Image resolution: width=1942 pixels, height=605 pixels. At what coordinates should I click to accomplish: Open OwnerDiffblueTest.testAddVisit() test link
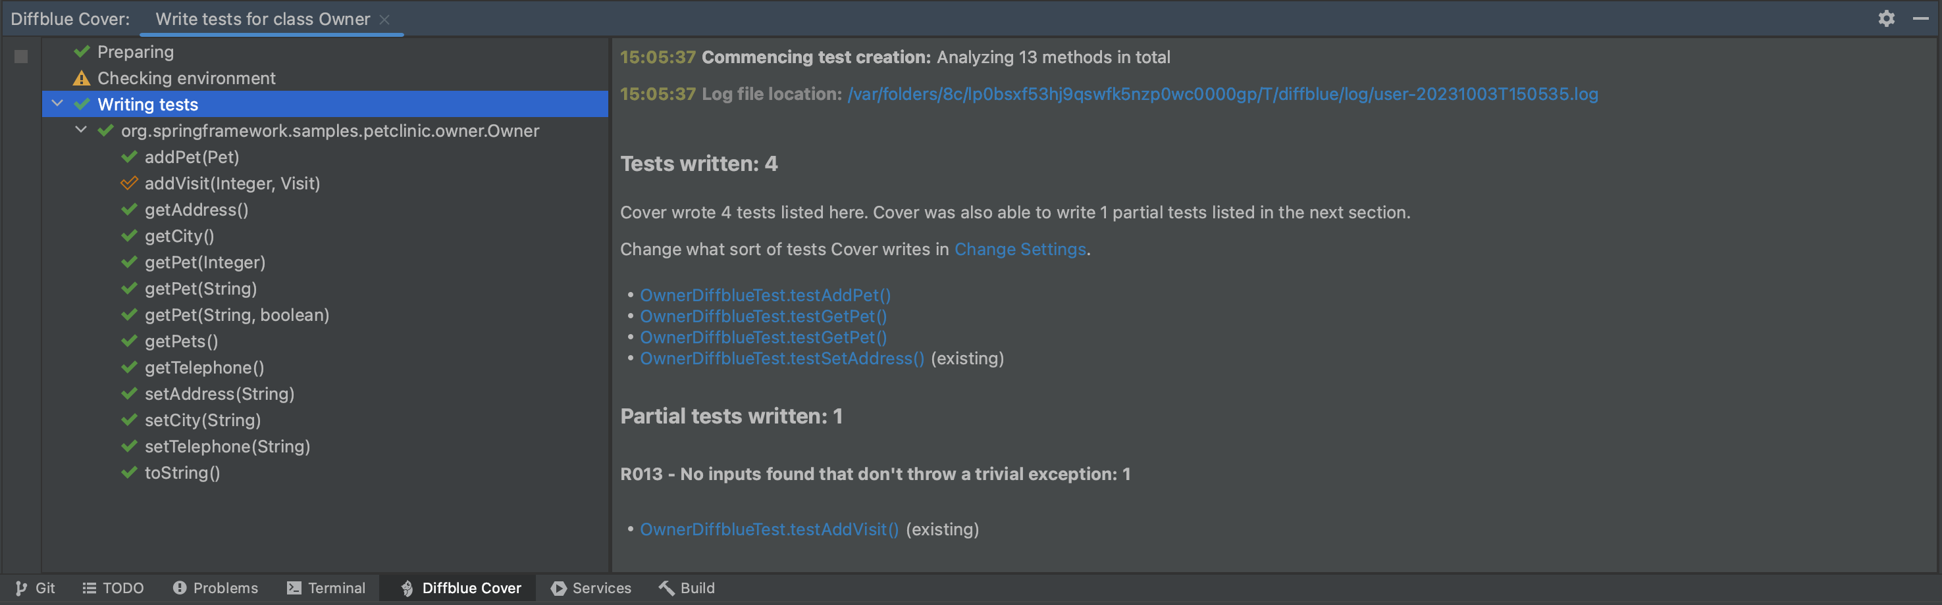click(769, 529)
